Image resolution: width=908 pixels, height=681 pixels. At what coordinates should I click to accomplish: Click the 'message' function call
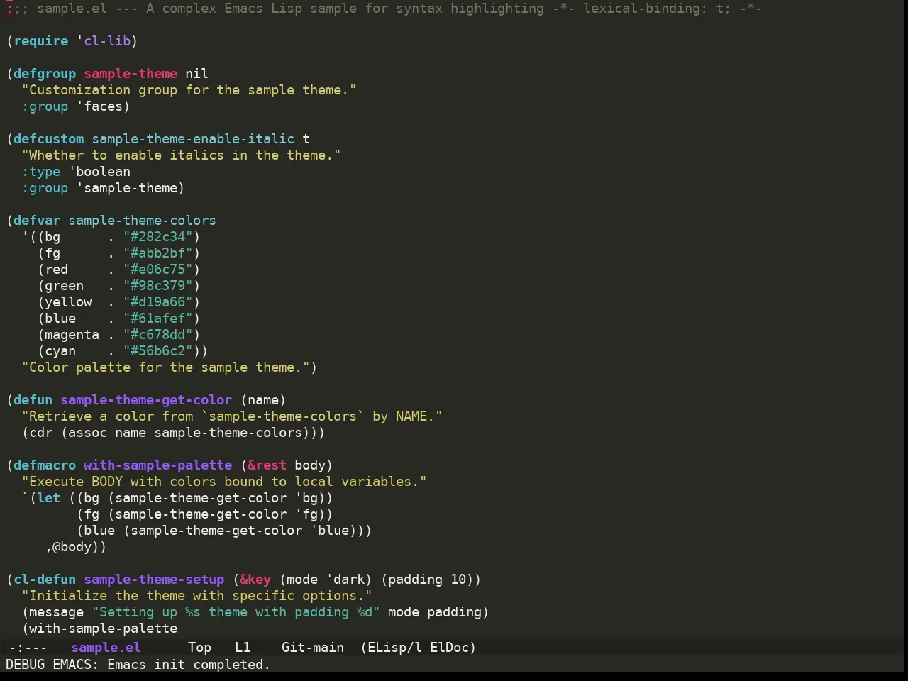57,612
